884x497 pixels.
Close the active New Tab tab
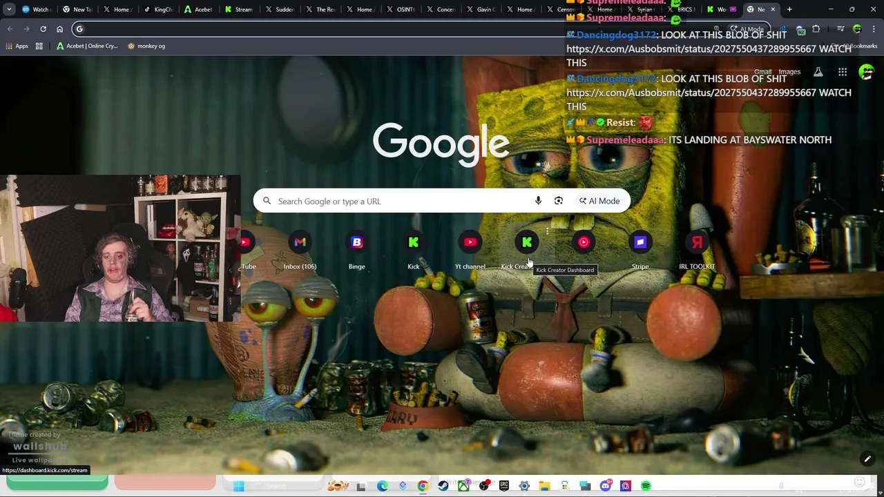click(x=773, y=10)
